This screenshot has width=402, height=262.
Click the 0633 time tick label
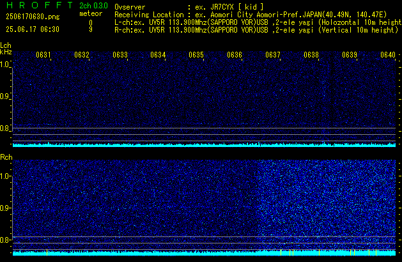tap(120, 55)
